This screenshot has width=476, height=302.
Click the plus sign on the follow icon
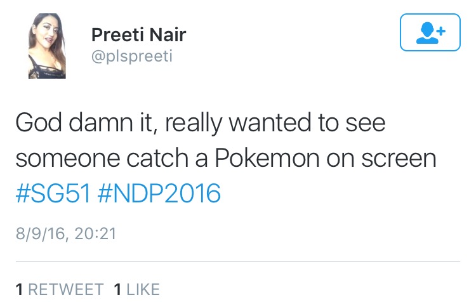tap(440, 30)
